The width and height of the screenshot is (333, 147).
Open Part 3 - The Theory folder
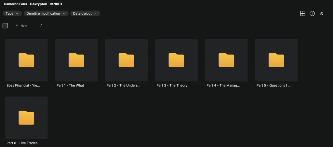click(x=176, y=60)
